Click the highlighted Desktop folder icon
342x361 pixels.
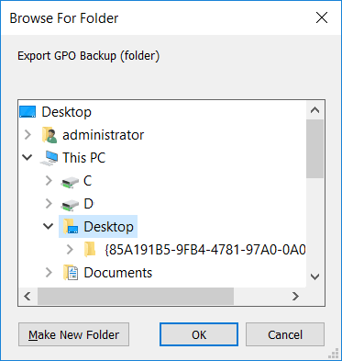coord(71,227)
